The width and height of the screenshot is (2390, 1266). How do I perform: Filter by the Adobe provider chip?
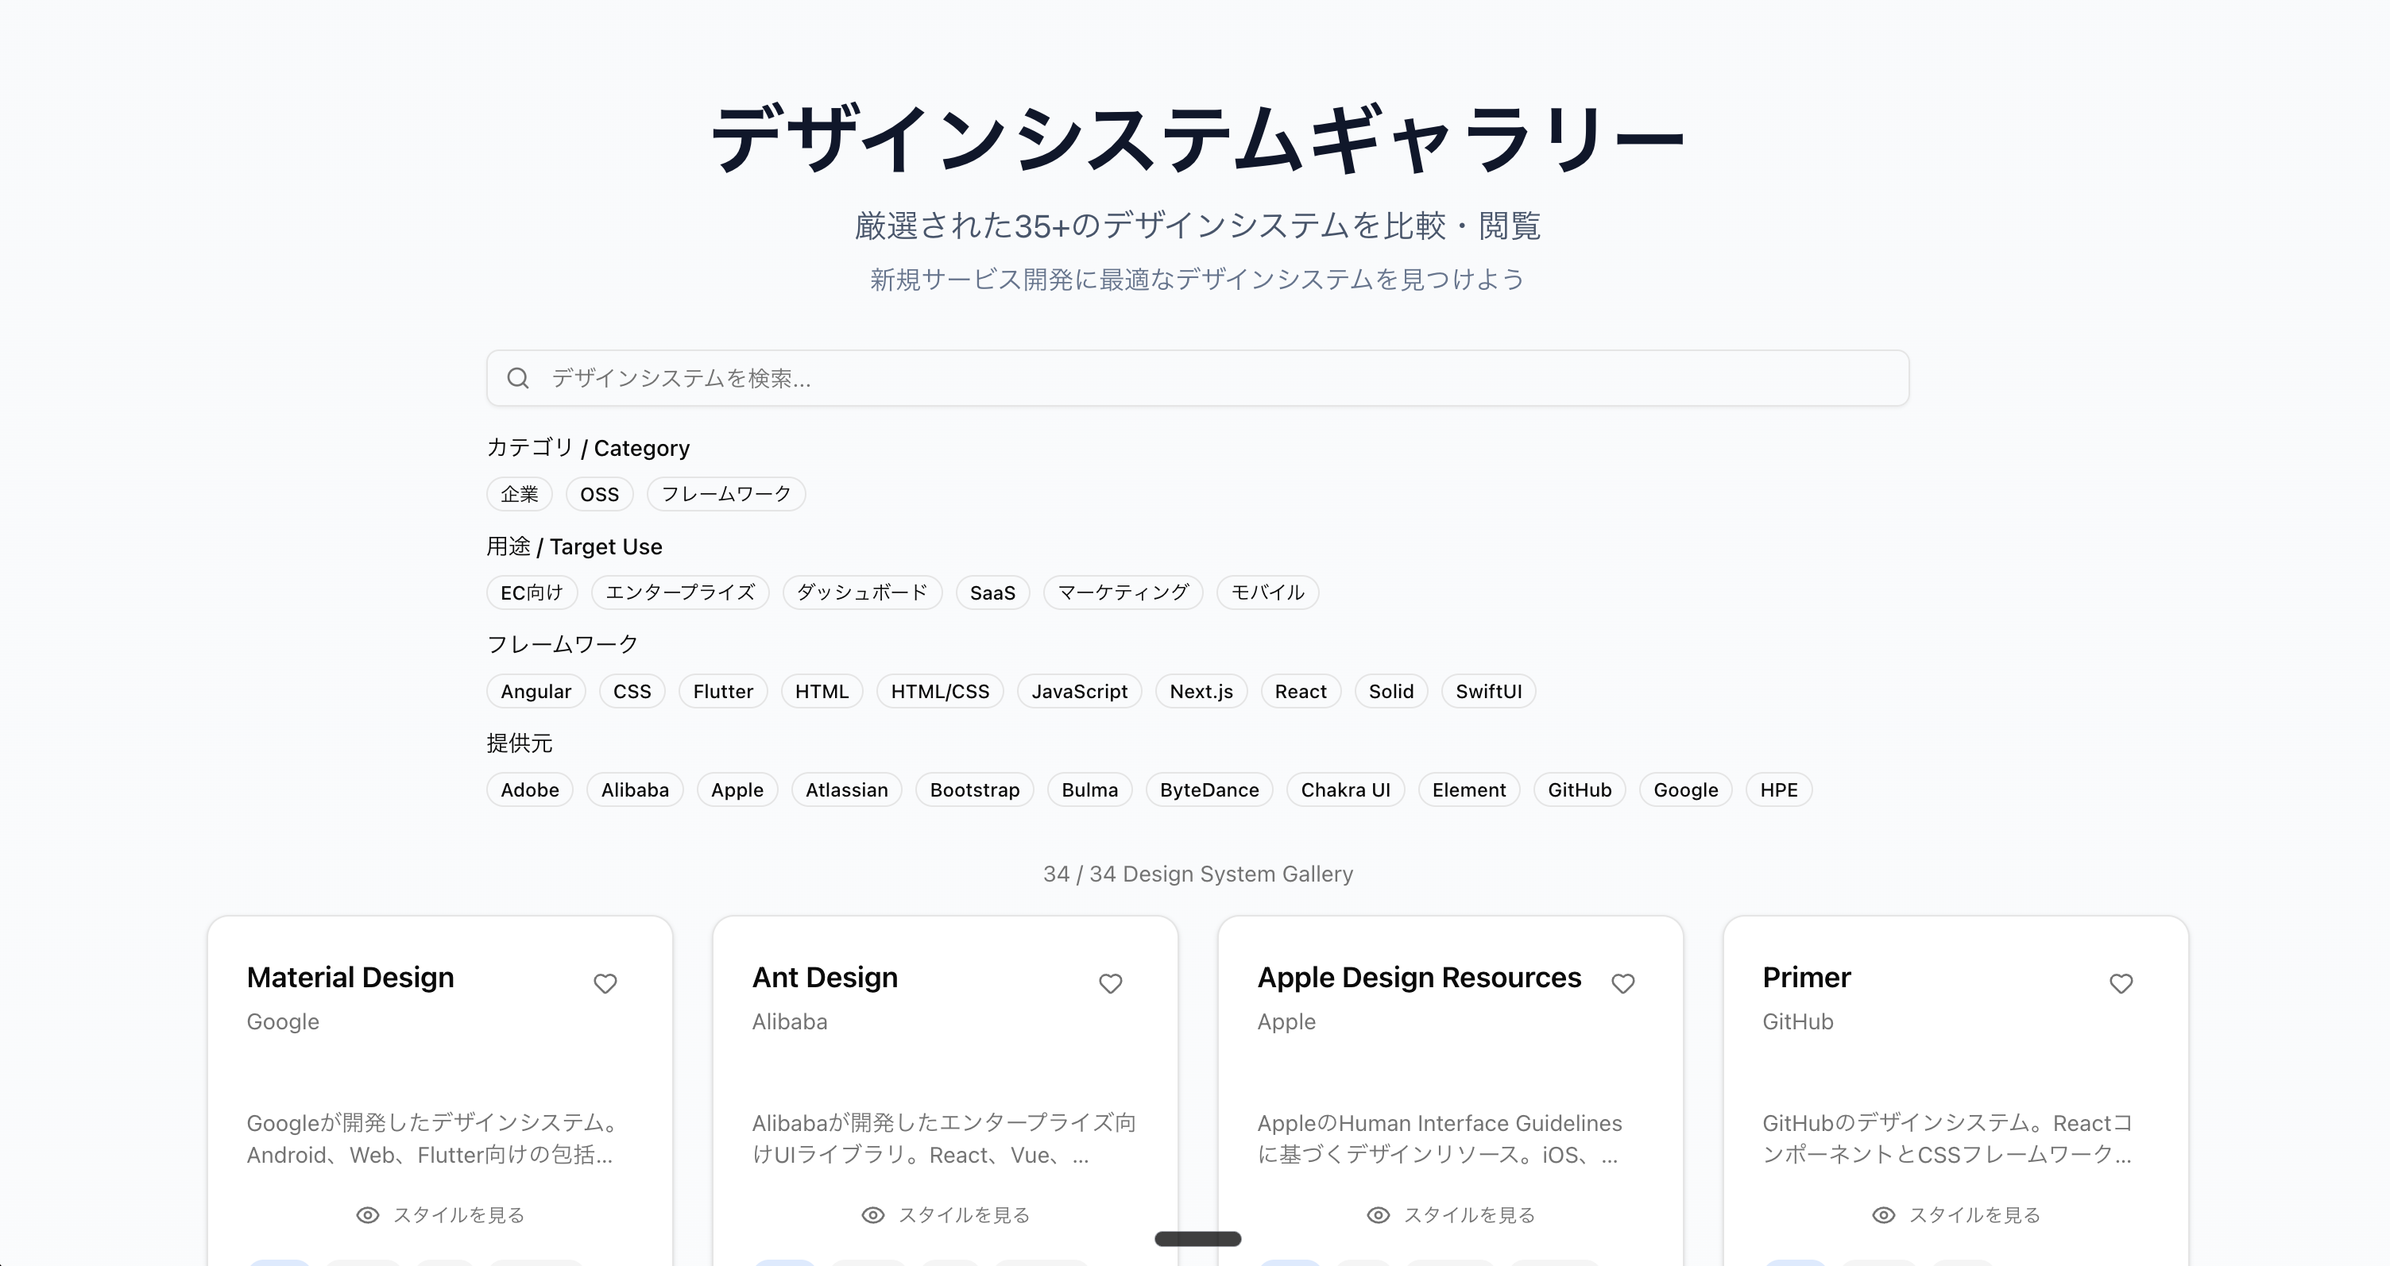coord(530,790)
